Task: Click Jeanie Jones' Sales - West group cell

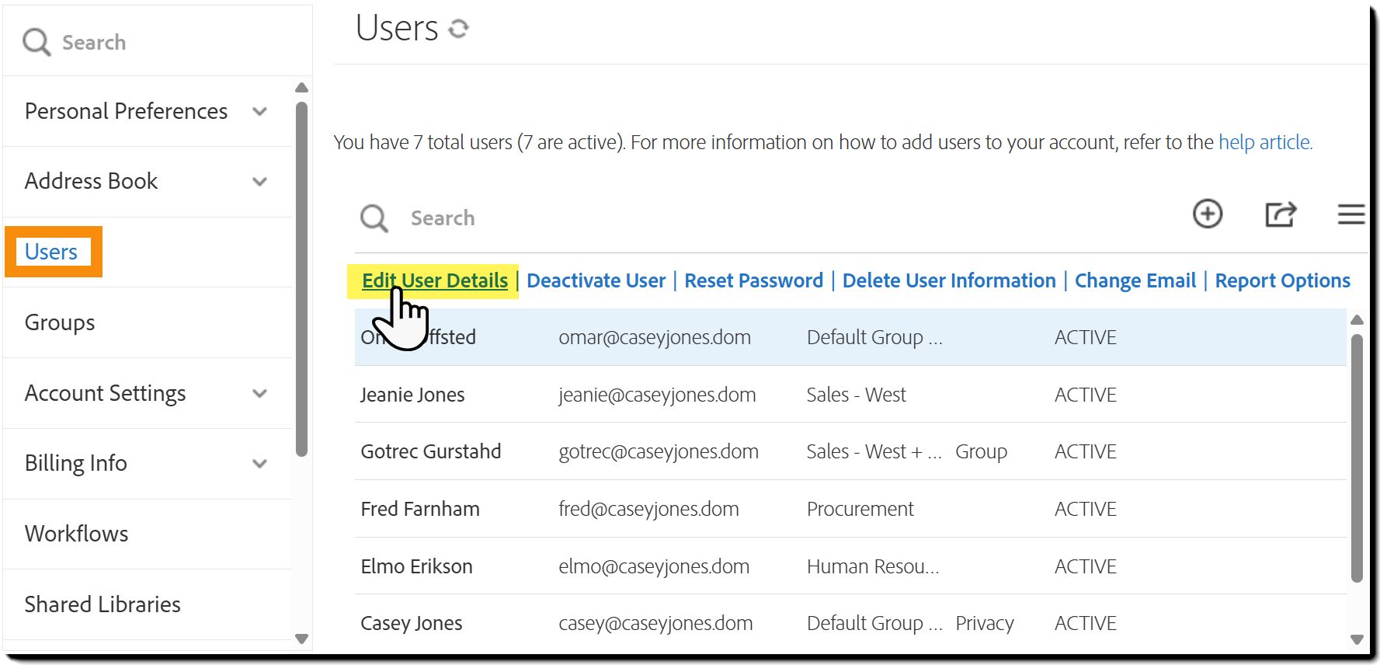Action: (x=857, y=395)
